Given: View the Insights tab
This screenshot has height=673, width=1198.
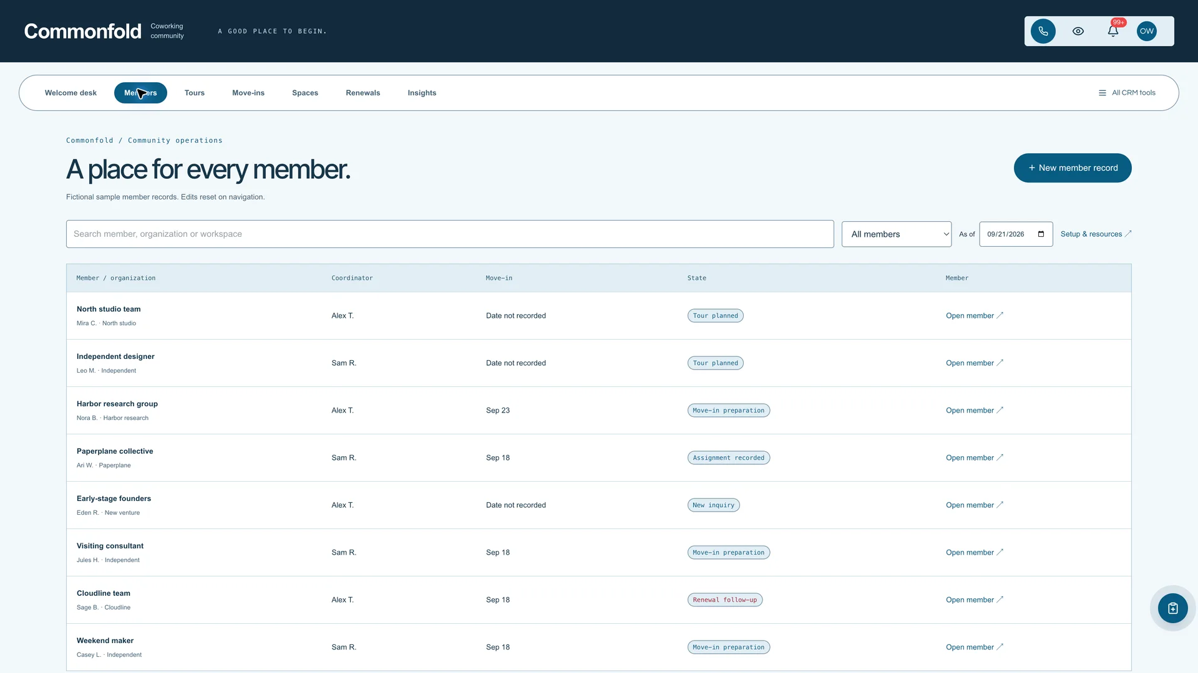Looking at the screenshot, I should 422,93.
